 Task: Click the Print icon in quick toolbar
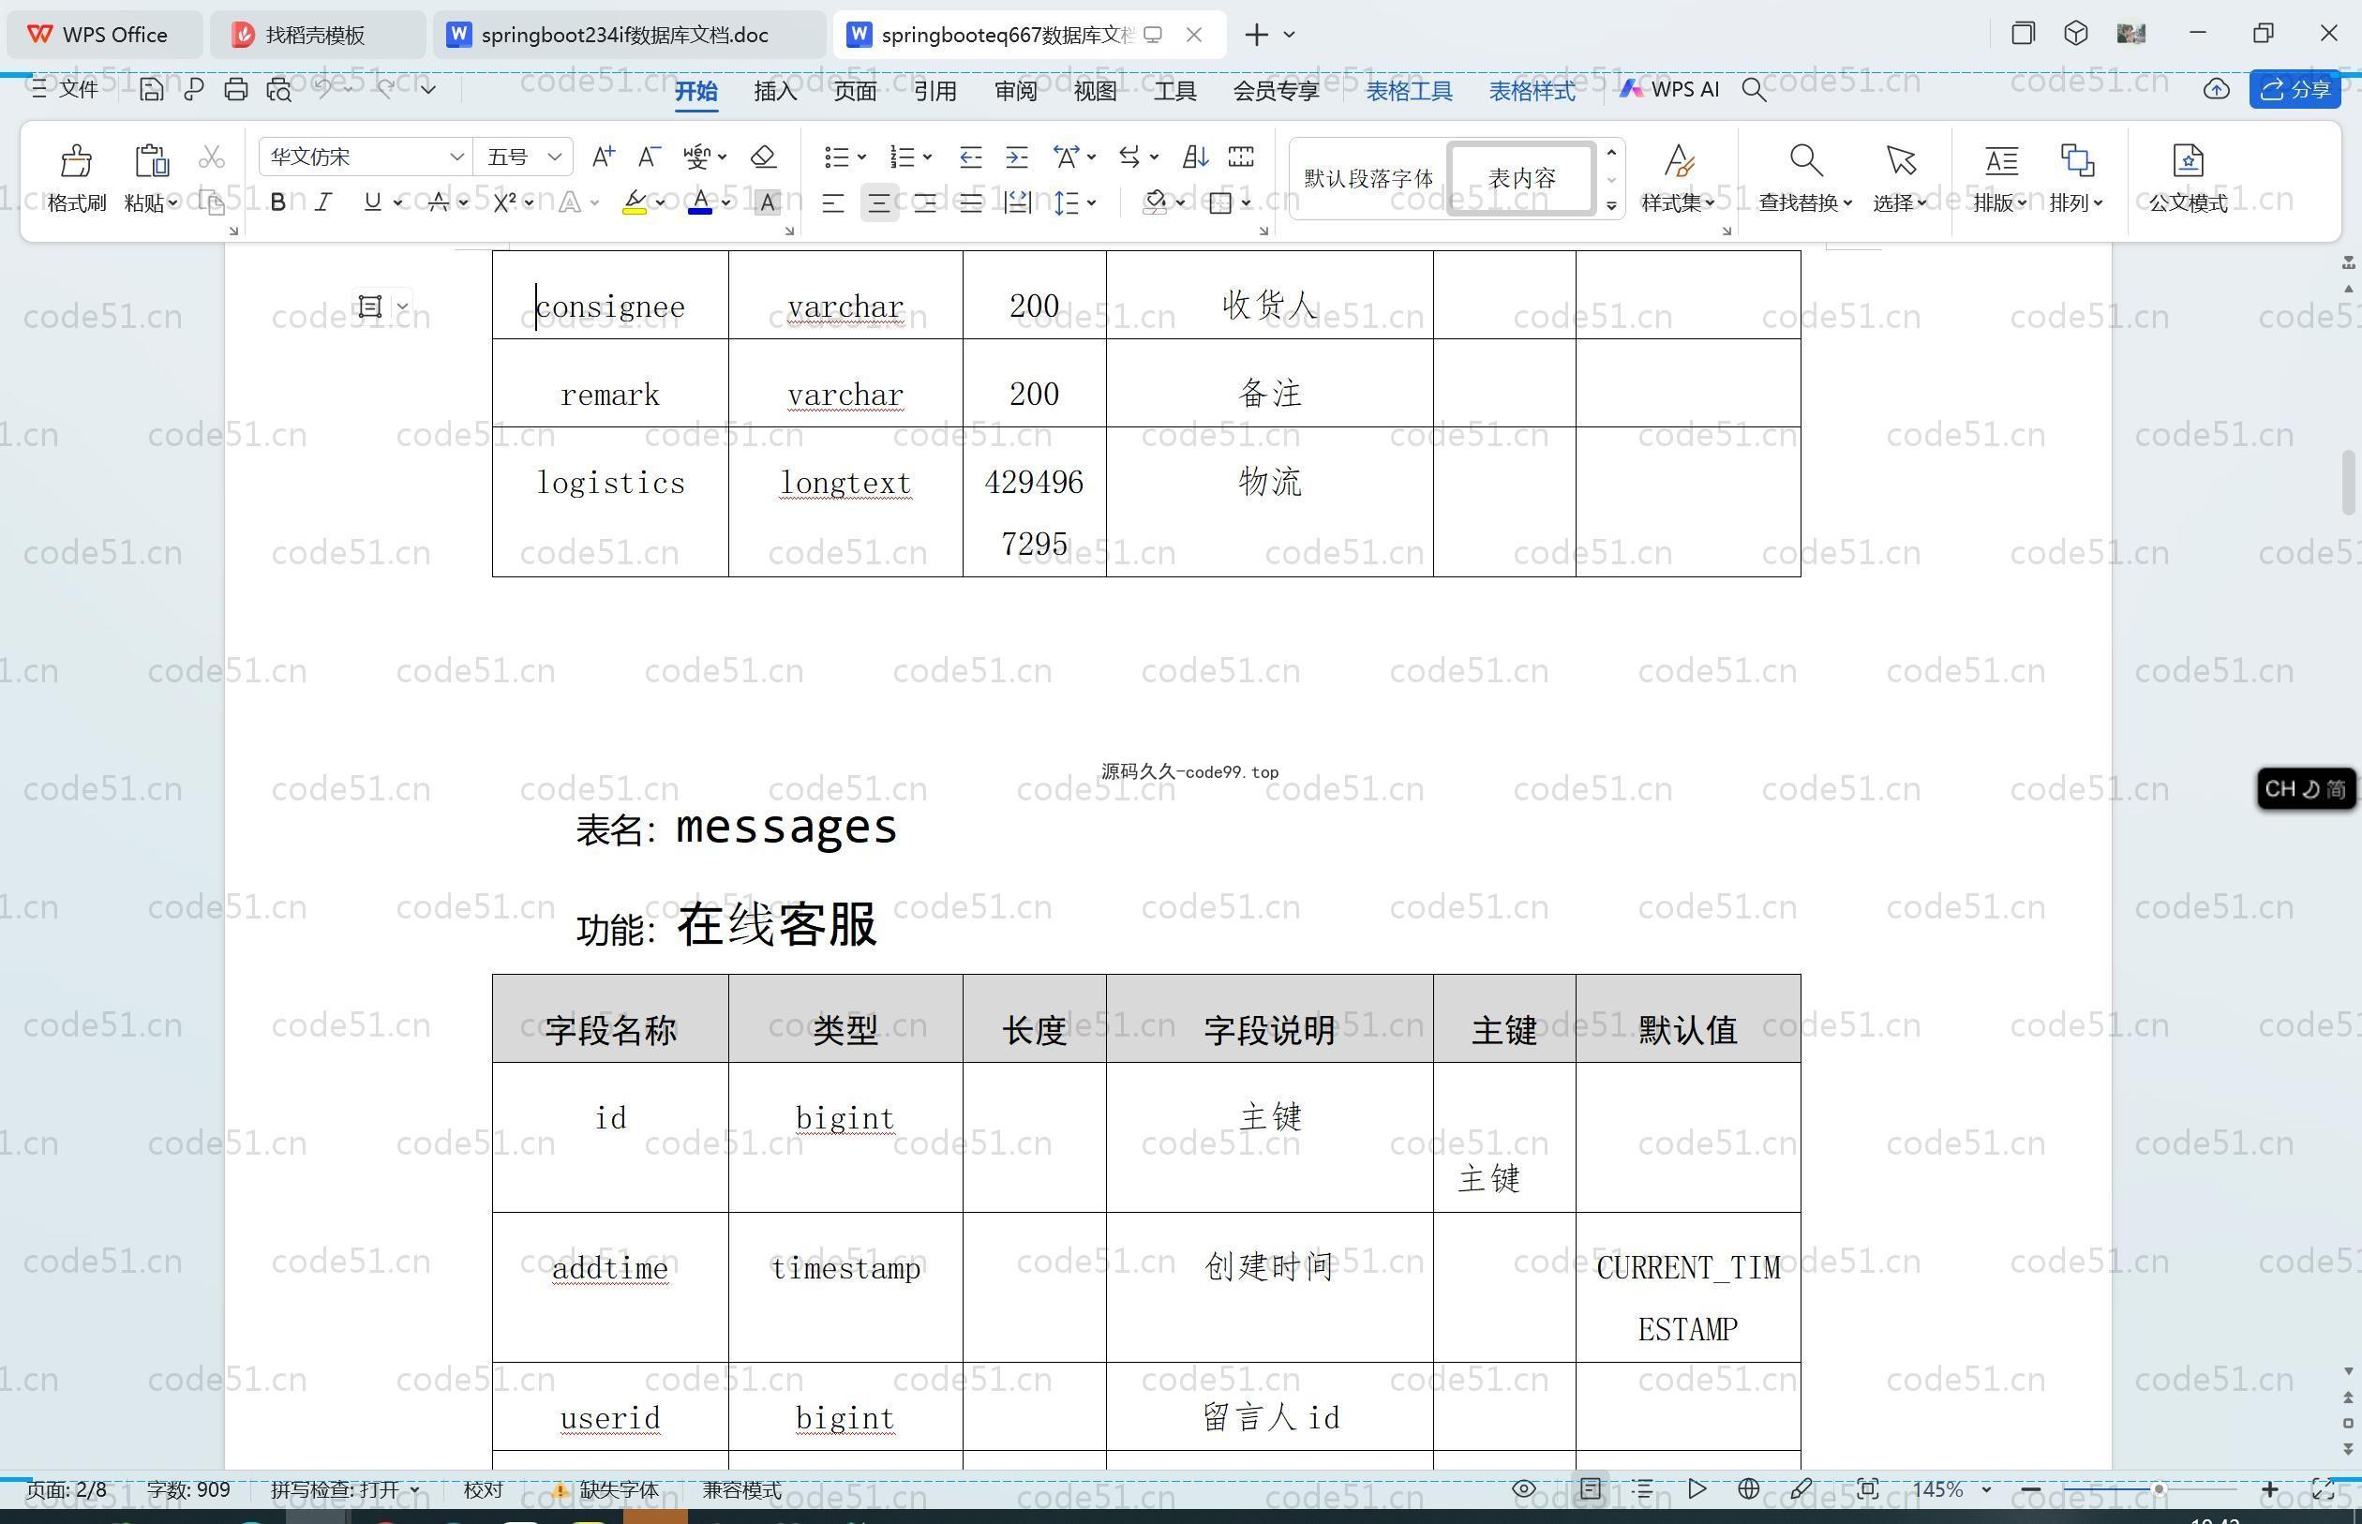(235, 89)
